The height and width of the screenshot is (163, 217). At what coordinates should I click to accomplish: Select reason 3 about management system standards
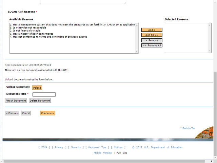(72, 24)
